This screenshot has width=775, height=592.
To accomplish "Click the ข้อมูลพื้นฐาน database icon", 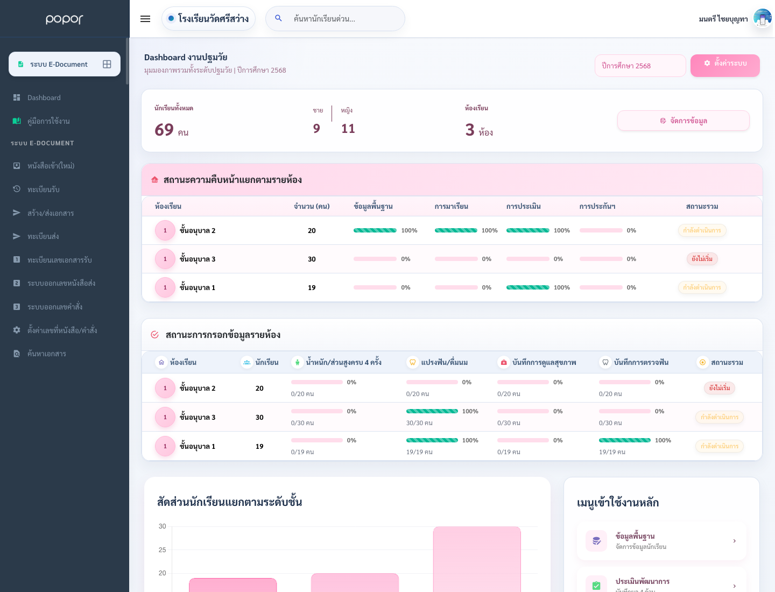I will pos(596,541).
